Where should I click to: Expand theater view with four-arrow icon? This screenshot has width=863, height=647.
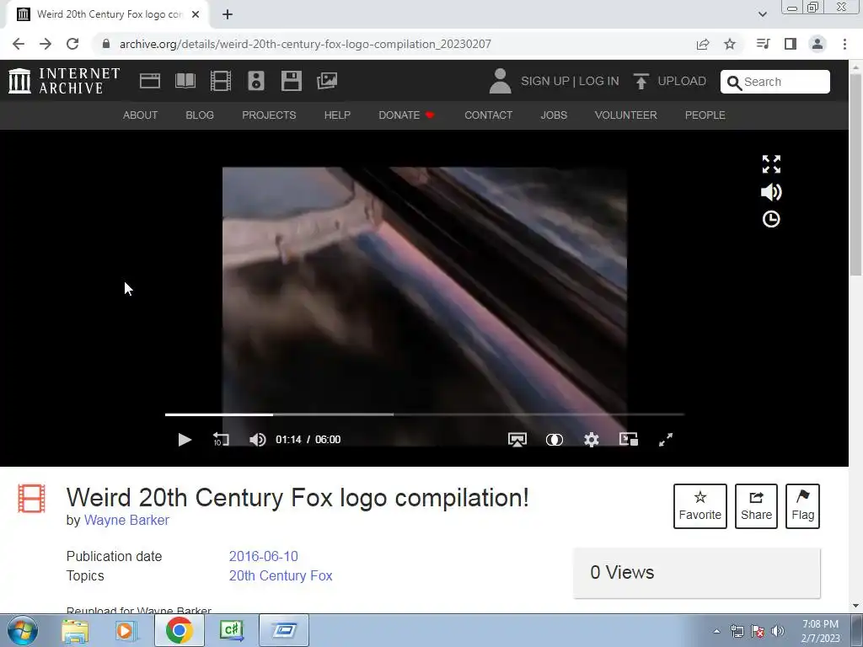pos(771,164)
